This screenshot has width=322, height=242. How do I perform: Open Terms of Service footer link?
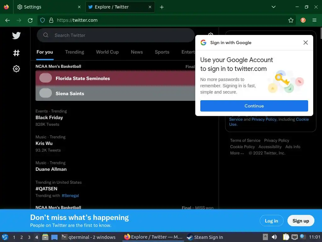point(245,140)
